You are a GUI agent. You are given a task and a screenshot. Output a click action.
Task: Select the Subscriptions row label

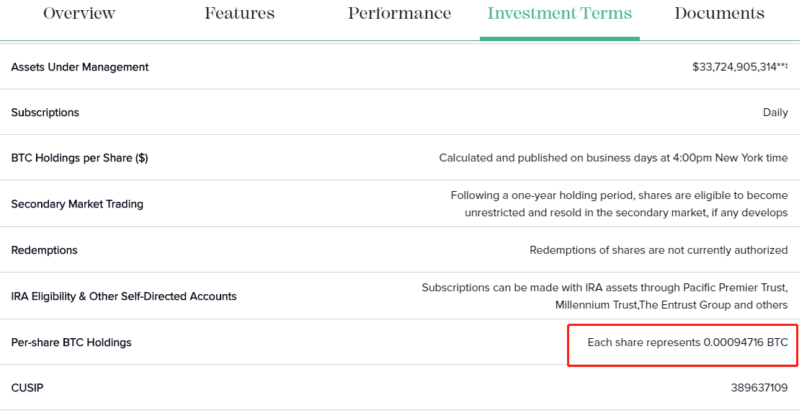point(45,112)
